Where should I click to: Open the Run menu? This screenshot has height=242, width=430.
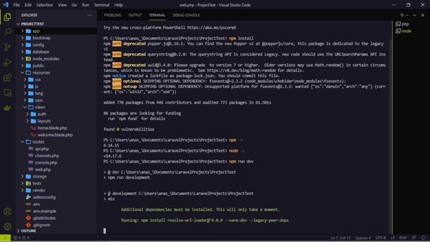(x=85, y=5)
